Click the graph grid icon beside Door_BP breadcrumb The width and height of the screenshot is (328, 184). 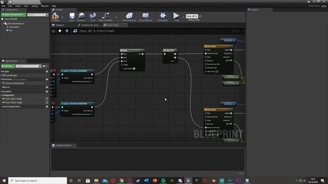75,31
